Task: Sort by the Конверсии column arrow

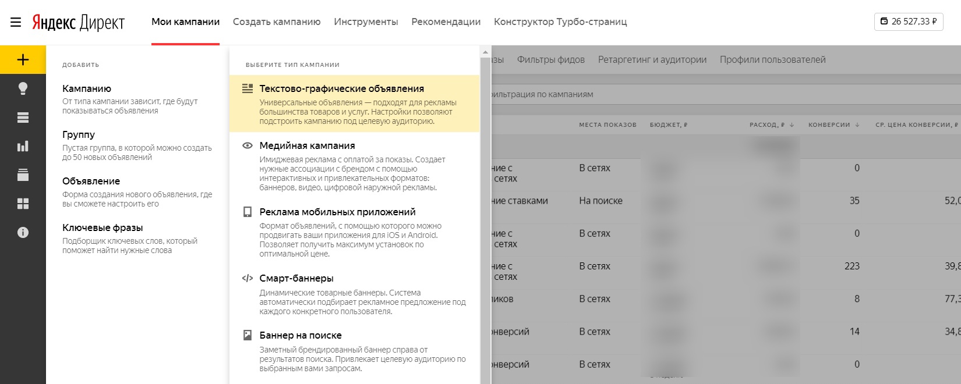Action: click(857, 125)
